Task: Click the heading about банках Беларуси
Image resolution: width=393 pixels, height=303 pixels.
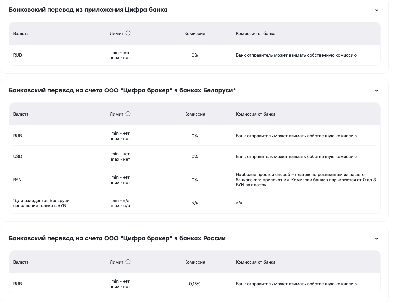Action: (122, 90)
